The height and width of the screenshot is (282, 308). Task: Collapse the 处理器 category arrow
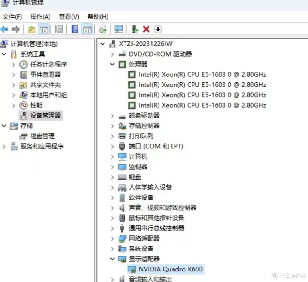pos(112,64)
